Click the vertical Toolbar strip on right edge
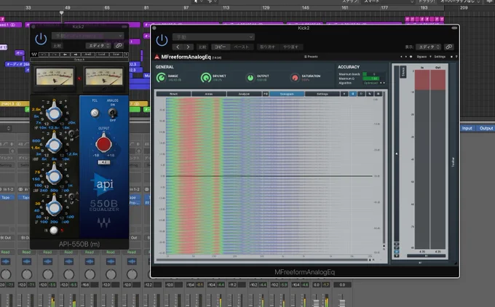495x307 pixels. click(453, 162)
